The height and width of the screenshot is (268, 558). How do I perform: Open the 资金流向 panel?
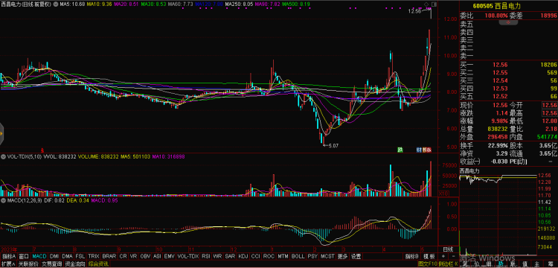point(75,264)
